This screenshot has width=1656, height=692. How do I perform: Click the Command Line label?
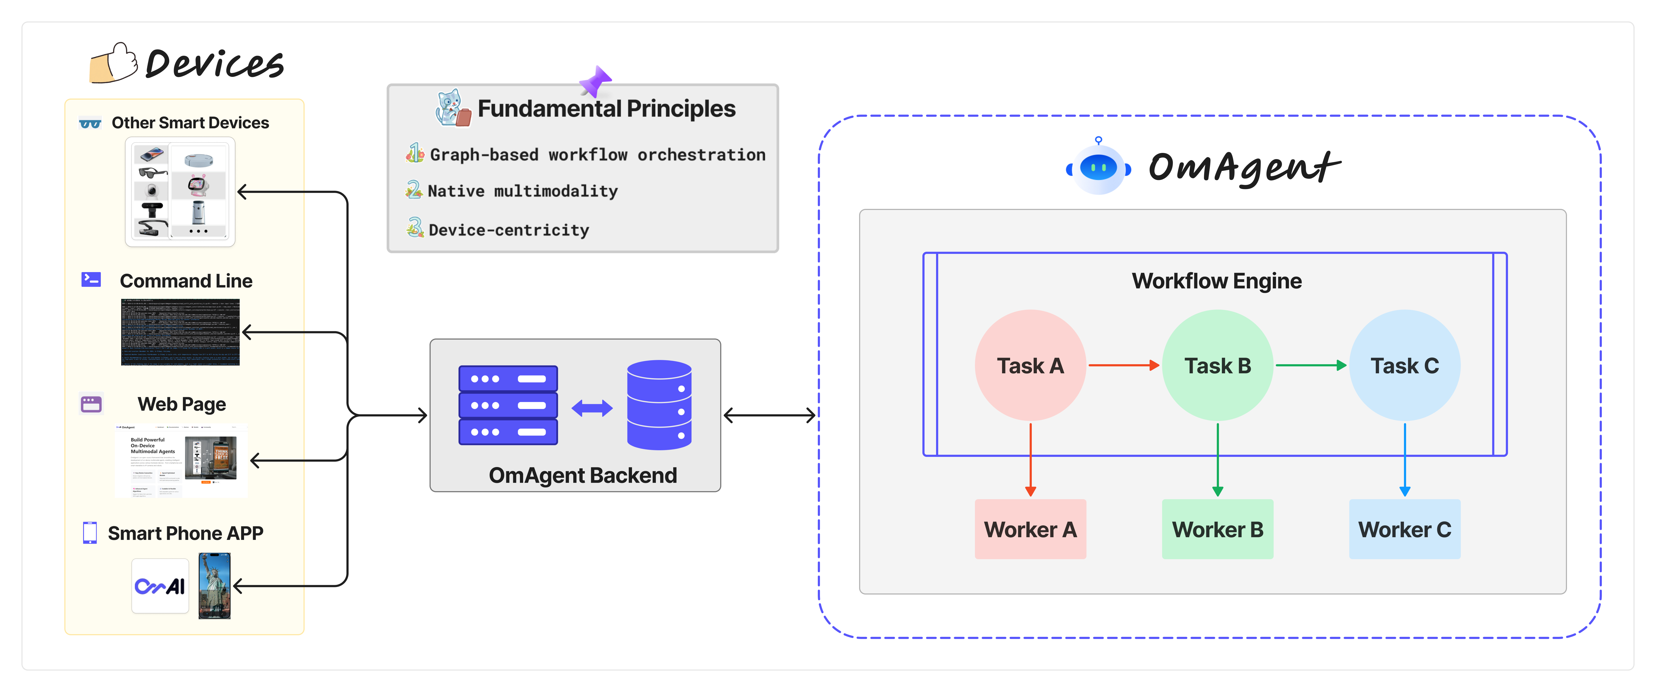coord(186,281)
